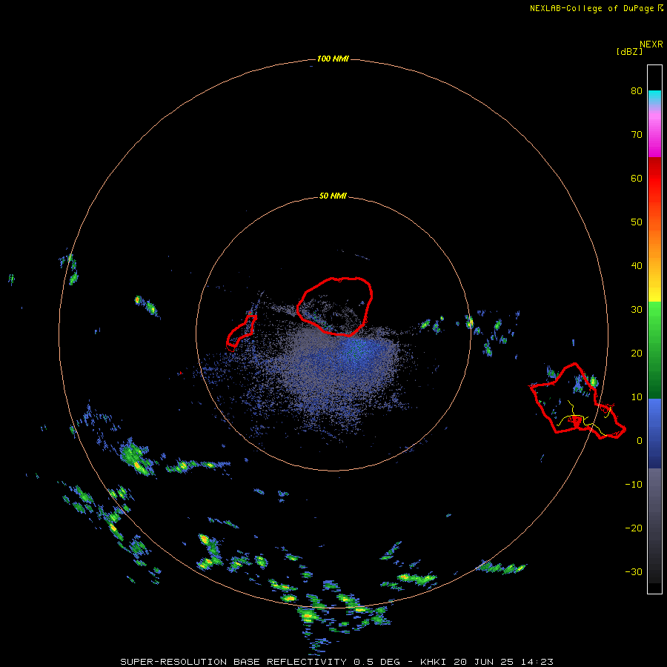Click the 10 value on the dBZ scale
667x667 pixels.
[x=637, y=397]
